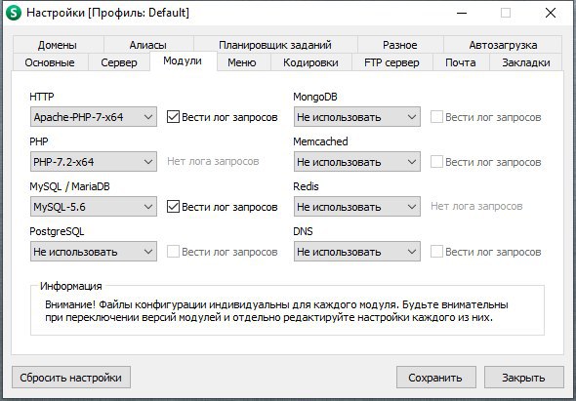The width and height of the screenshot is (576, 401).
Task: Go to the Разное tab
Action: (400, 45)
